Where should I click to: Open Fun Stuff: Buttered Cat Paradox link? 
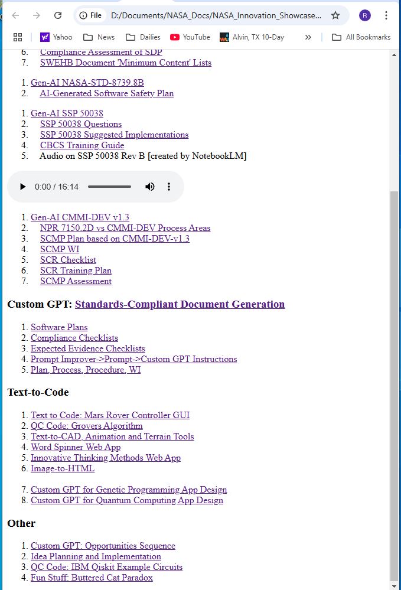click(x=92, y=578)
